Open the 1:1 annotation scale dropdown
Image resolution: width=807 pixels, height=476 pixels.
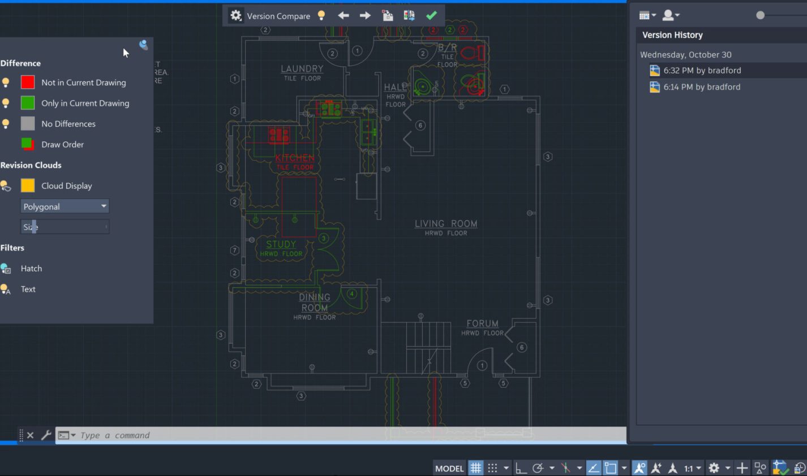click(693, 468)
